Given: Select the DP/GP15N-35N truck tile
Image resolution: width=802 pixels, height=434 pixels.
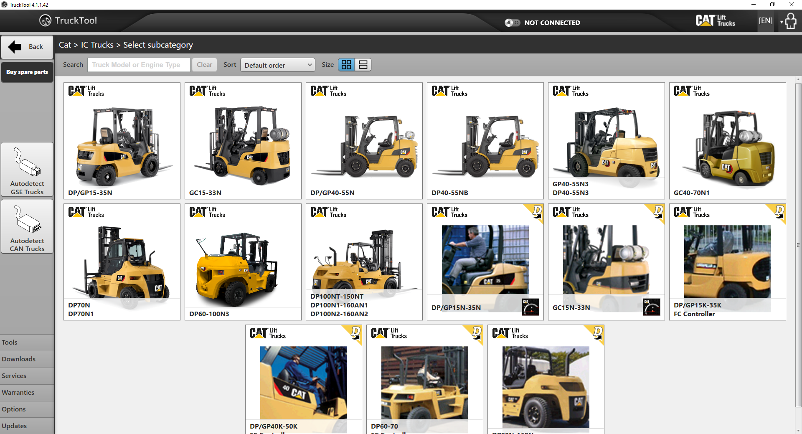Looking at the screenshot, I should pyautogui.click(x=485, y=262).
